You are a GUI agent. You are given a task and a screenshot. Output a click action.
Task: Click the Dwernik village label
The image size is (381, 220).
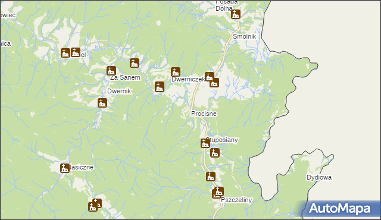tap(119, 91)
